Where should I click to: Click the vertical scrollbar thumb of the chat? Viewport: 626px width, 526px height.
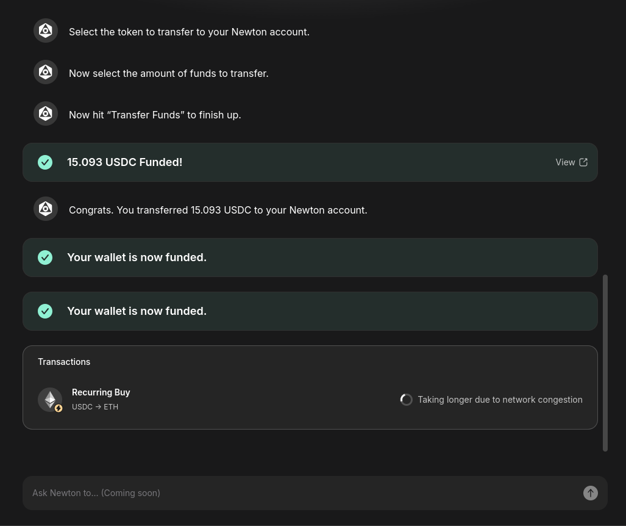605,363
